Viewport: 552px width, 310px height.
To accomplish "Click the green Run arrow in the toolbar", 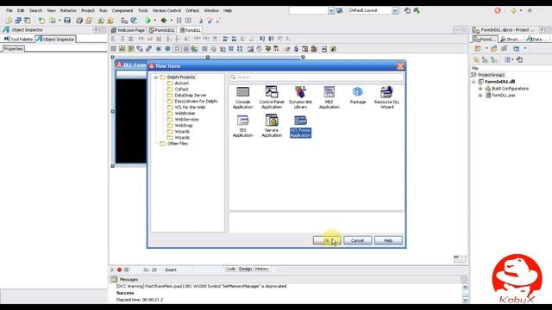I will pos(147,21).
